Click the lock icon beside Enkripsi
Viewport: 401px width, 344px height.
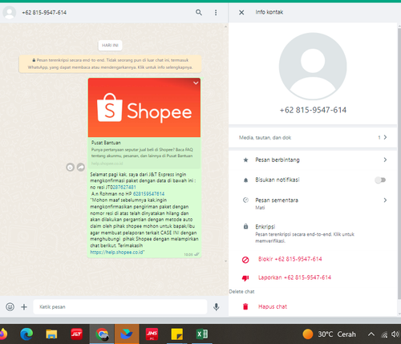coord(245,226)
